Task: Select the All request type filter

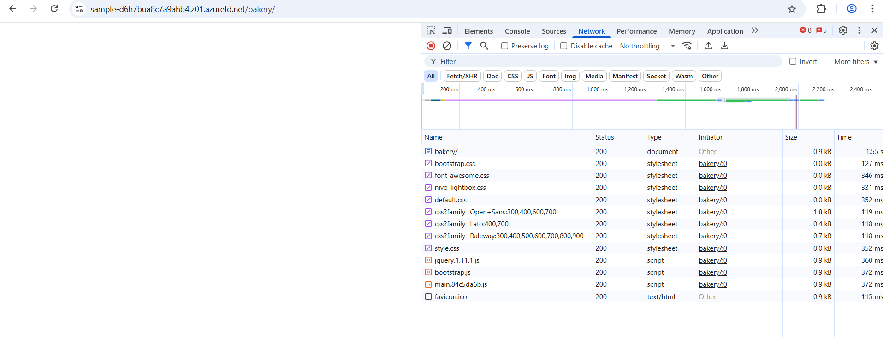Action: (x=431, y=76)
